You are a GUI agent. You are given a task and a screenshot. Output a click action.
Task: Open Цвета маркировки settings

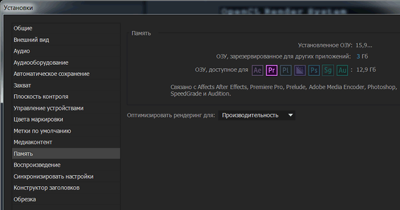tap(66, 119)
